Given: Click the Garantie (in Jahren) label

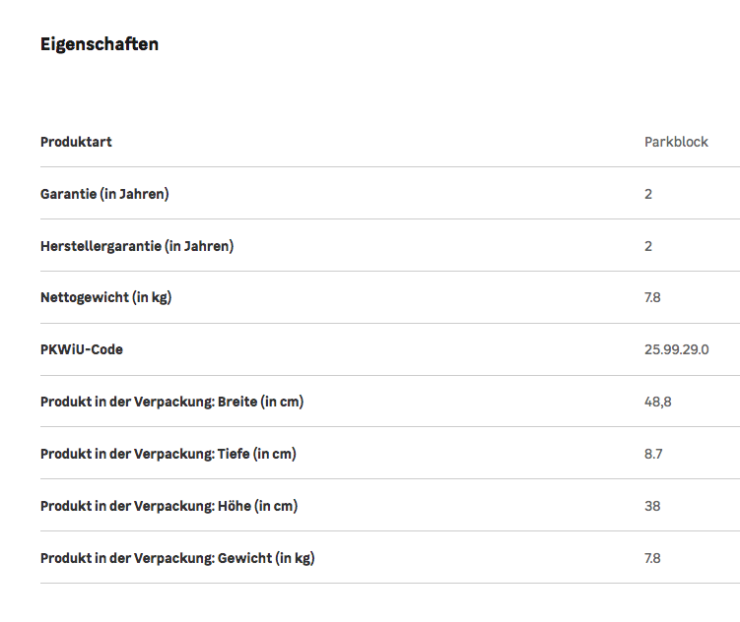Looking at the screenshot, I should (104, 194).
